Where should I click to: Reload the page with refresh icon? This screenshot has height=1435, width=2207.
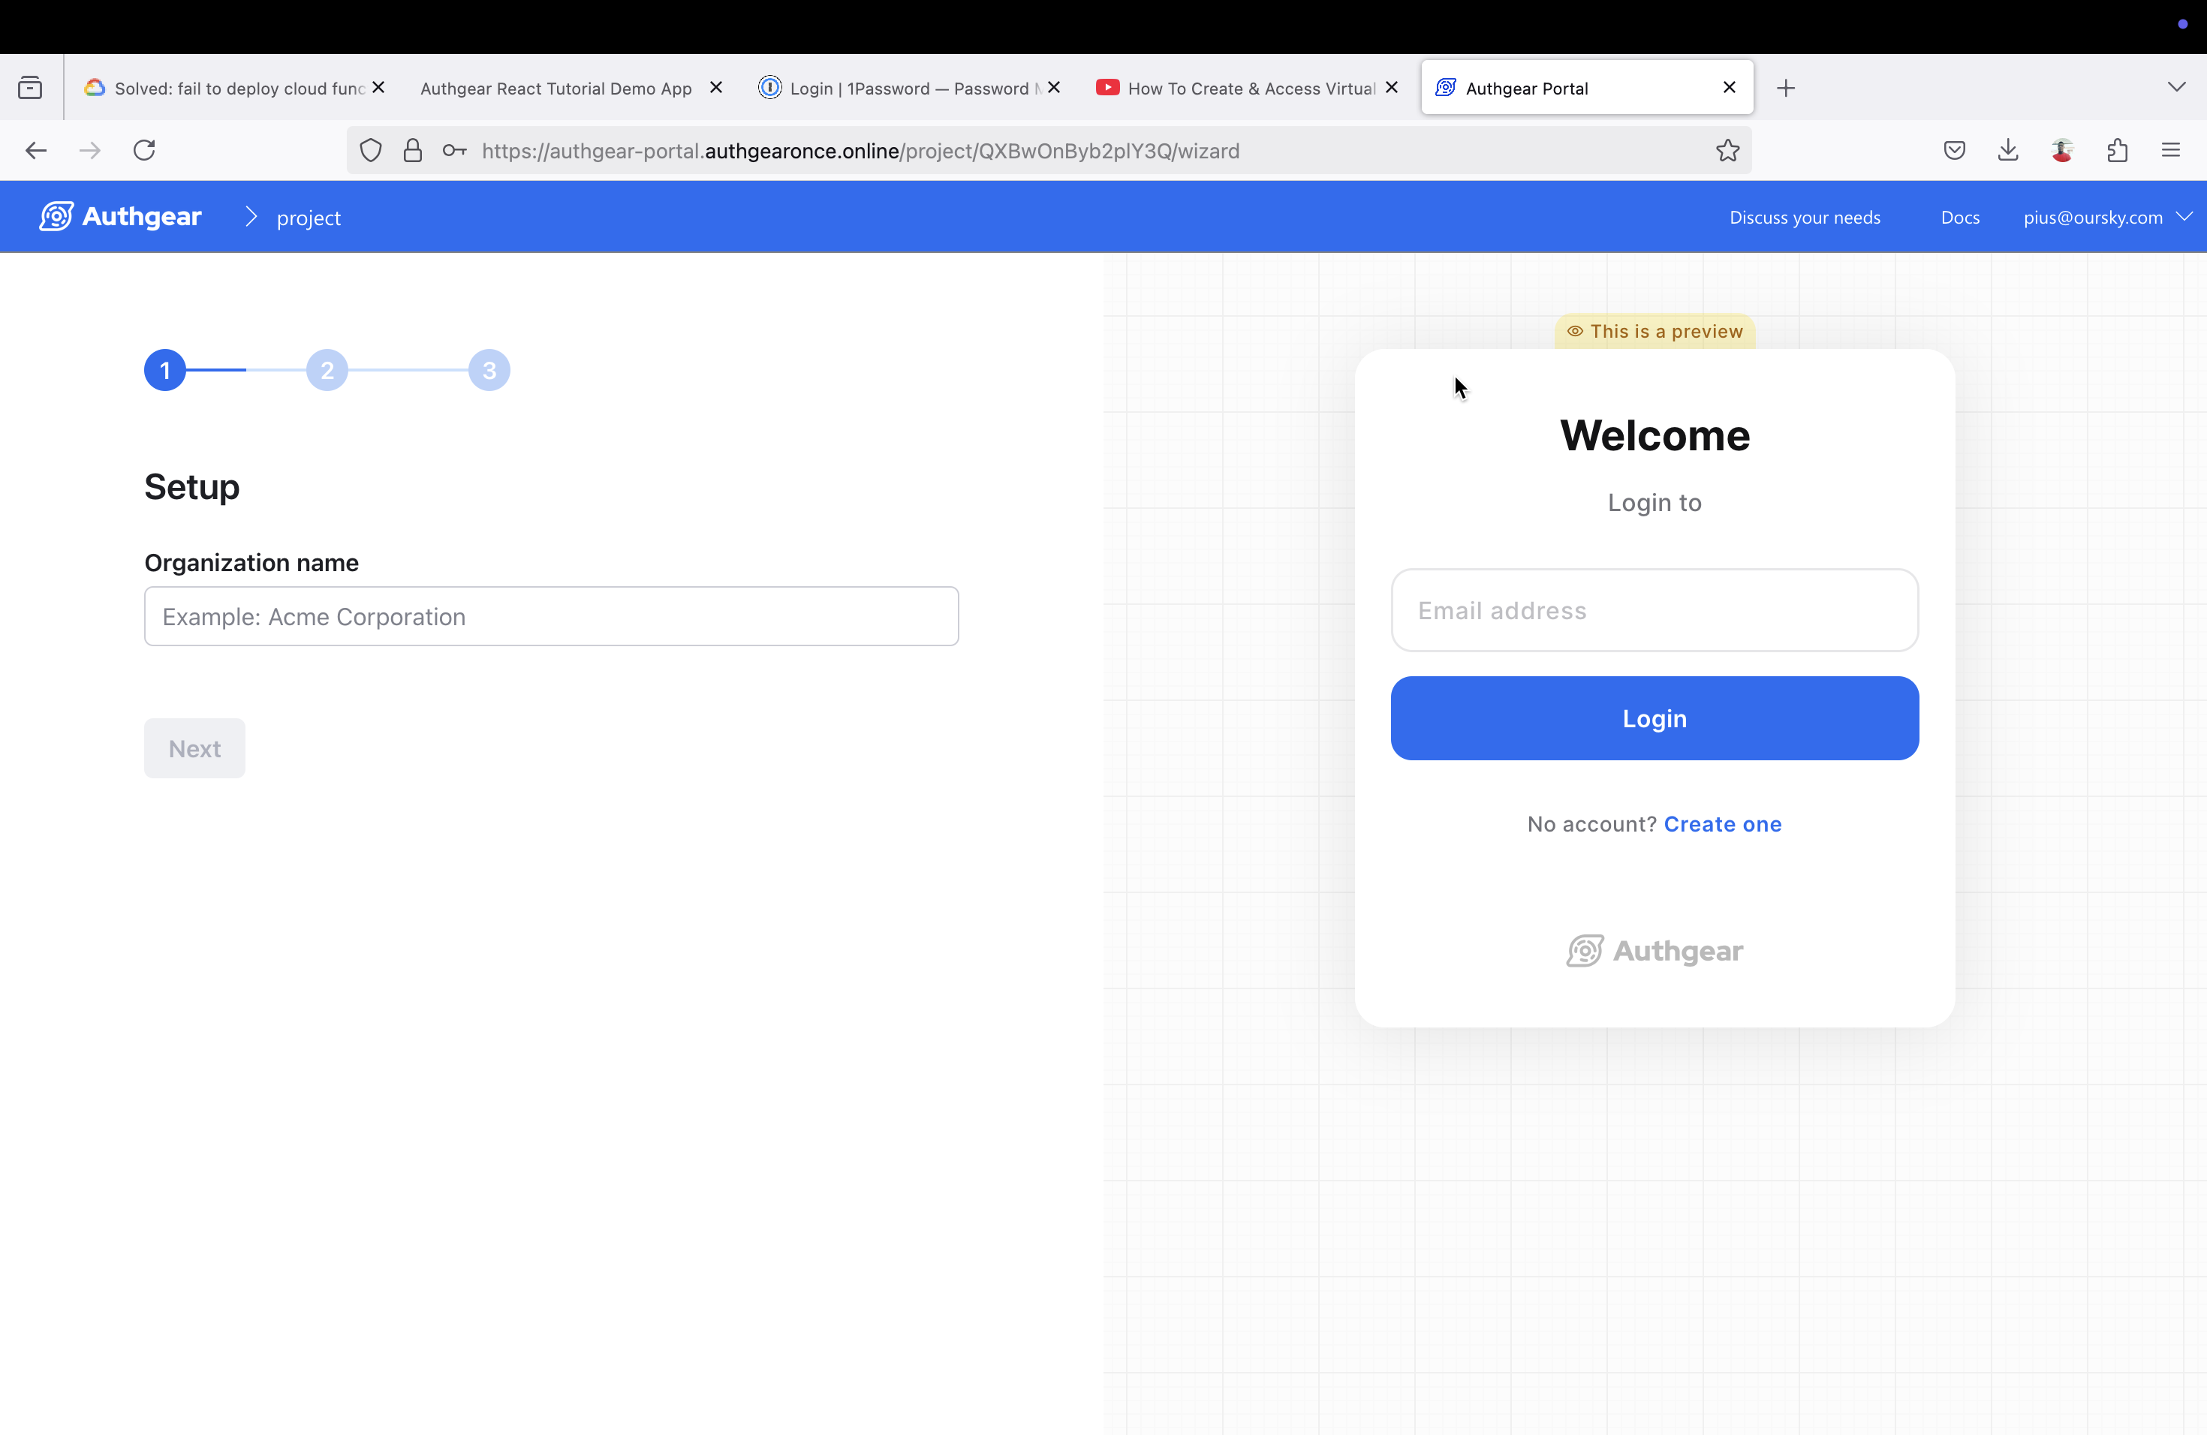143,150
